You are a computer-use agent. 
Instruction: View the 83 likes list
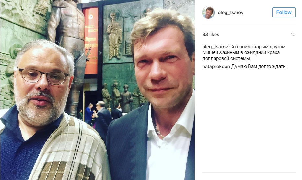point(211,34)
